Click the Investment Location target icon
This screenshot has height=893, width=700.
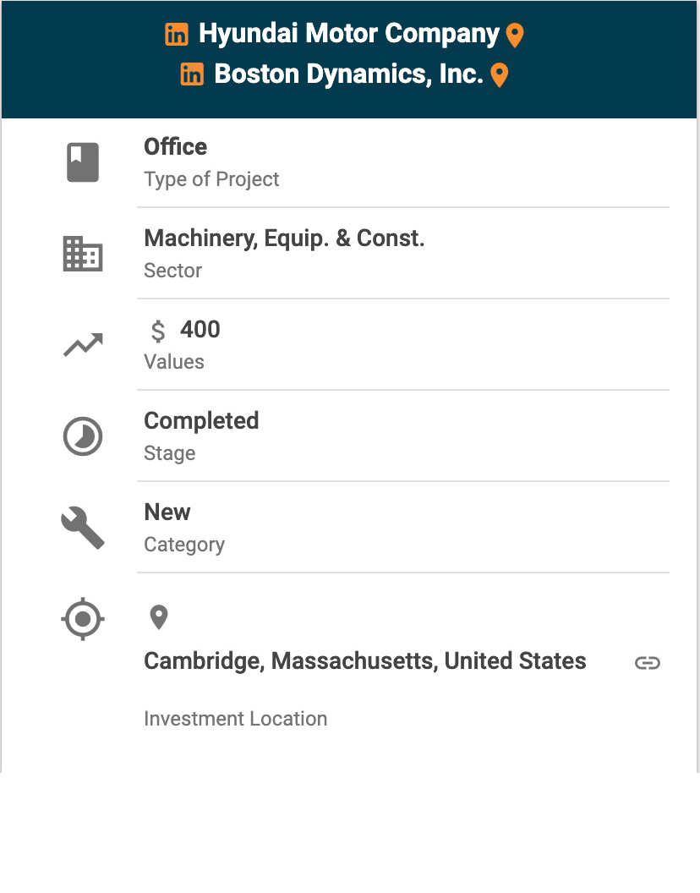pyautogui.click(x=83, y=619)
